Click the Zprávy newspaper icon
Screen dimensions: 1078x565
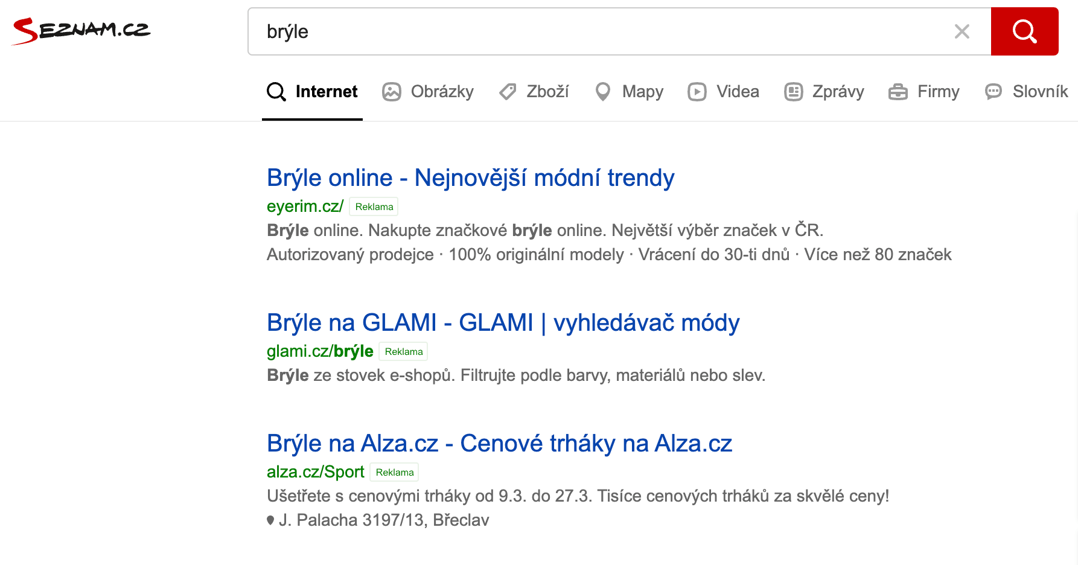[x=793, y=92]
